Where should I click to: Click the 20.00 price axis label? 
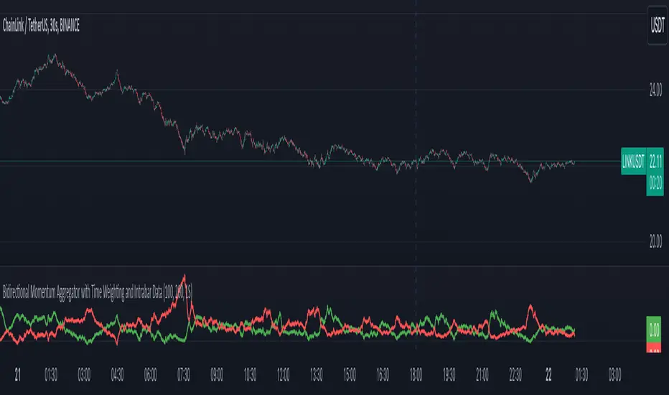(x=655, y=242)
